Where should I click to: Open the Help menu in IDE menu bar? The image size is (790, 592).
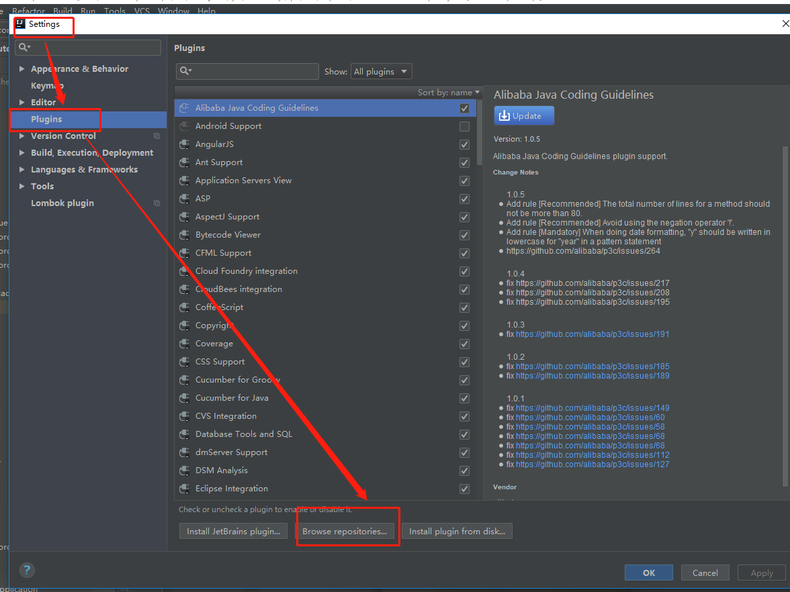coord(206,11)
